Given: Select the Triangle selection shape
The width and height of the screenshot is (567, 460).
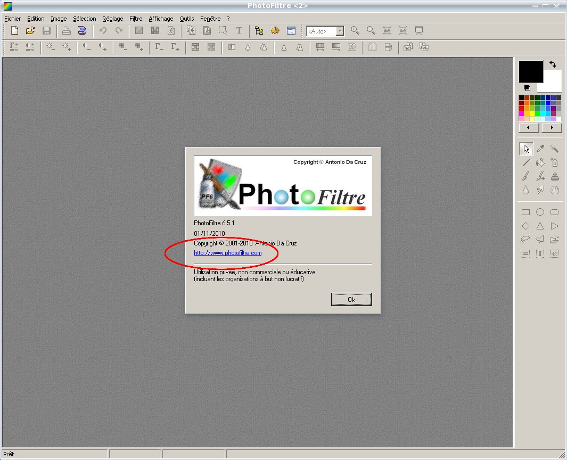Looking at the screenshot, I should (540, 226).
